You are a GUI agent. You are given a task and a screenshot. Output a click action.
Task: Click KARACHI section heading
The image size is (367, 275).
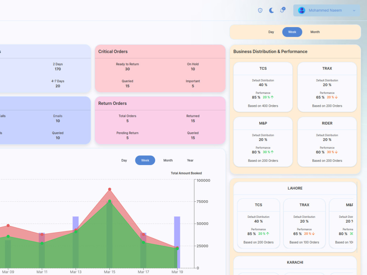click(x=295, y=263)
